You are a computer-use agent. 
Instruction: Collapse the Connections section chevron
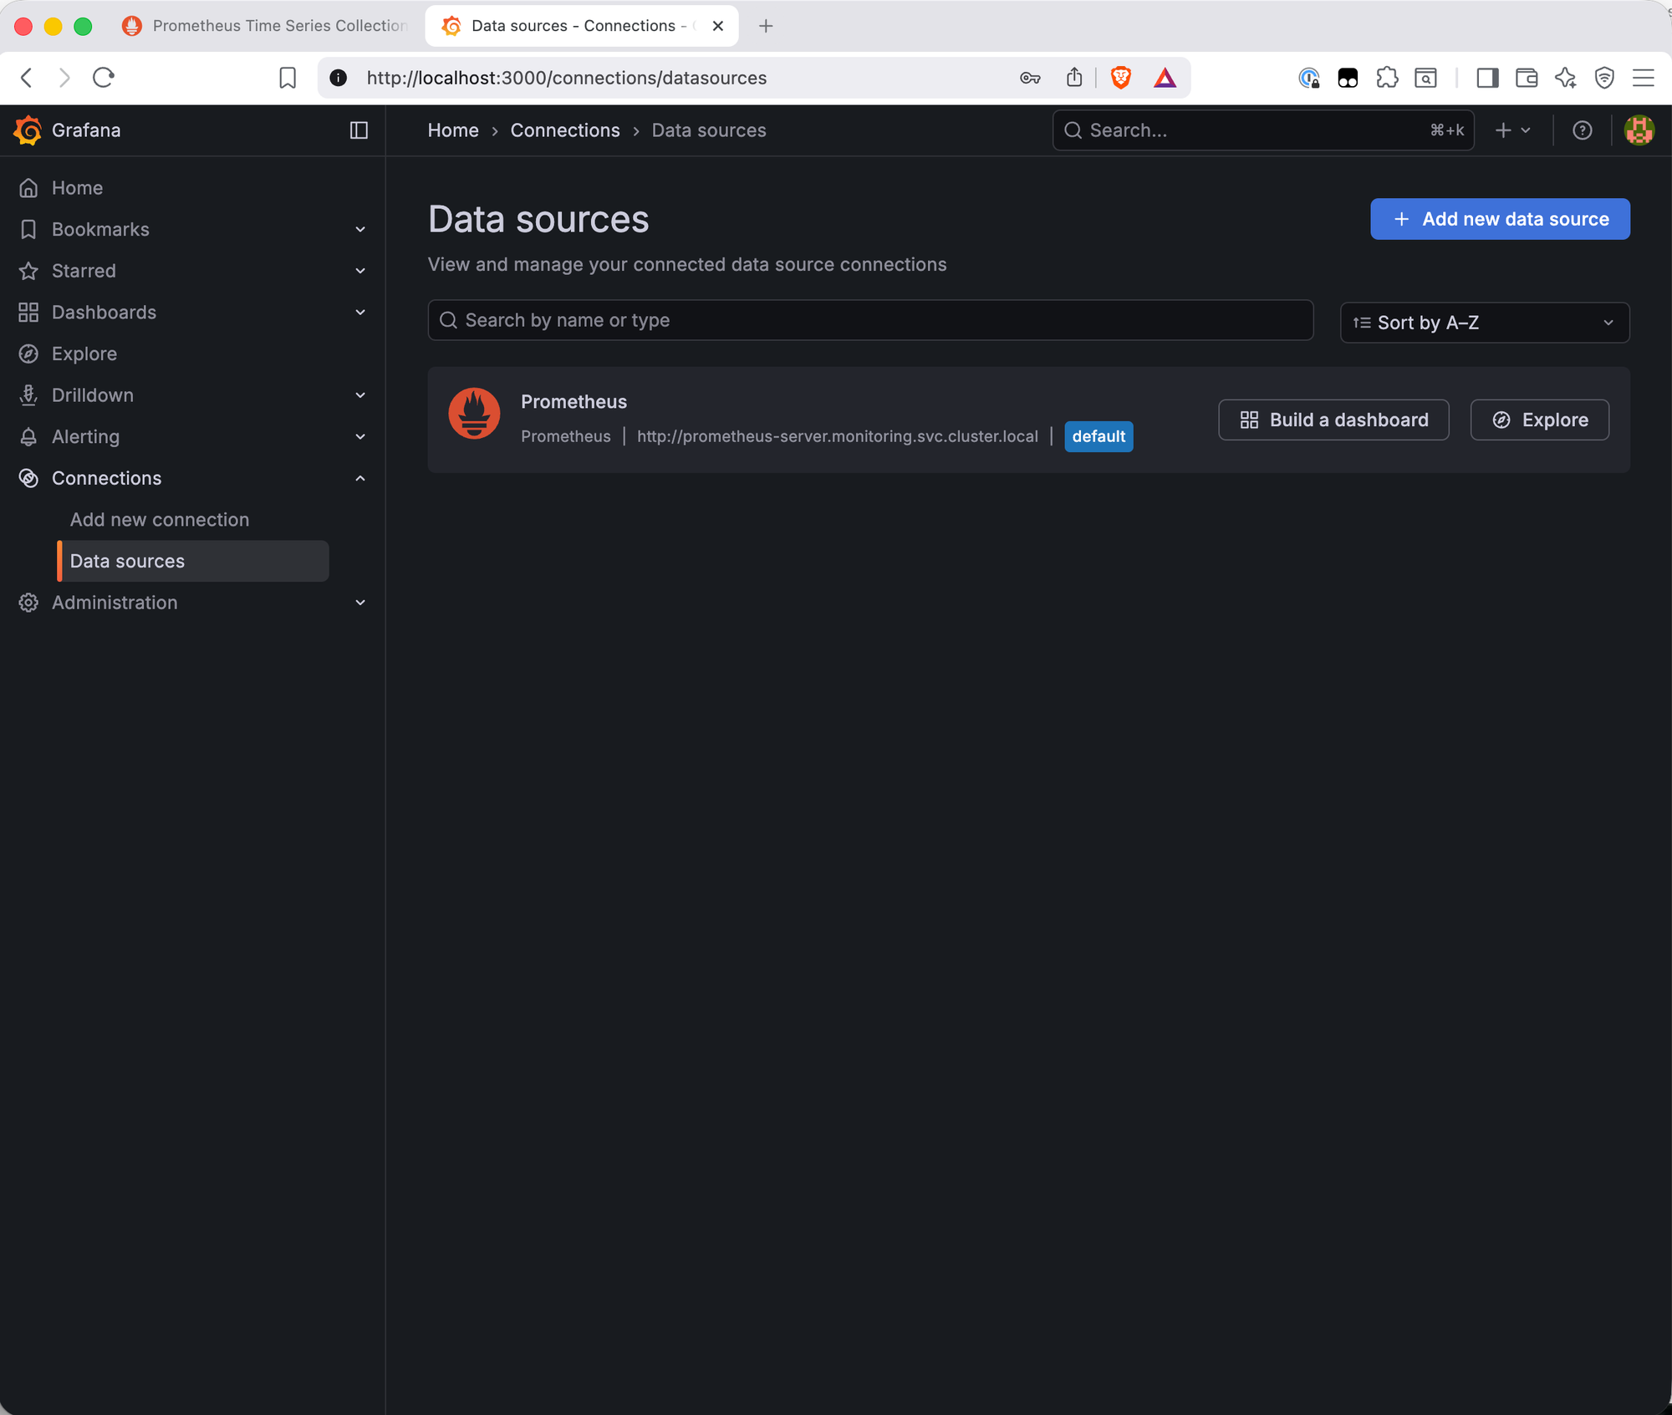tap(359, 477)
